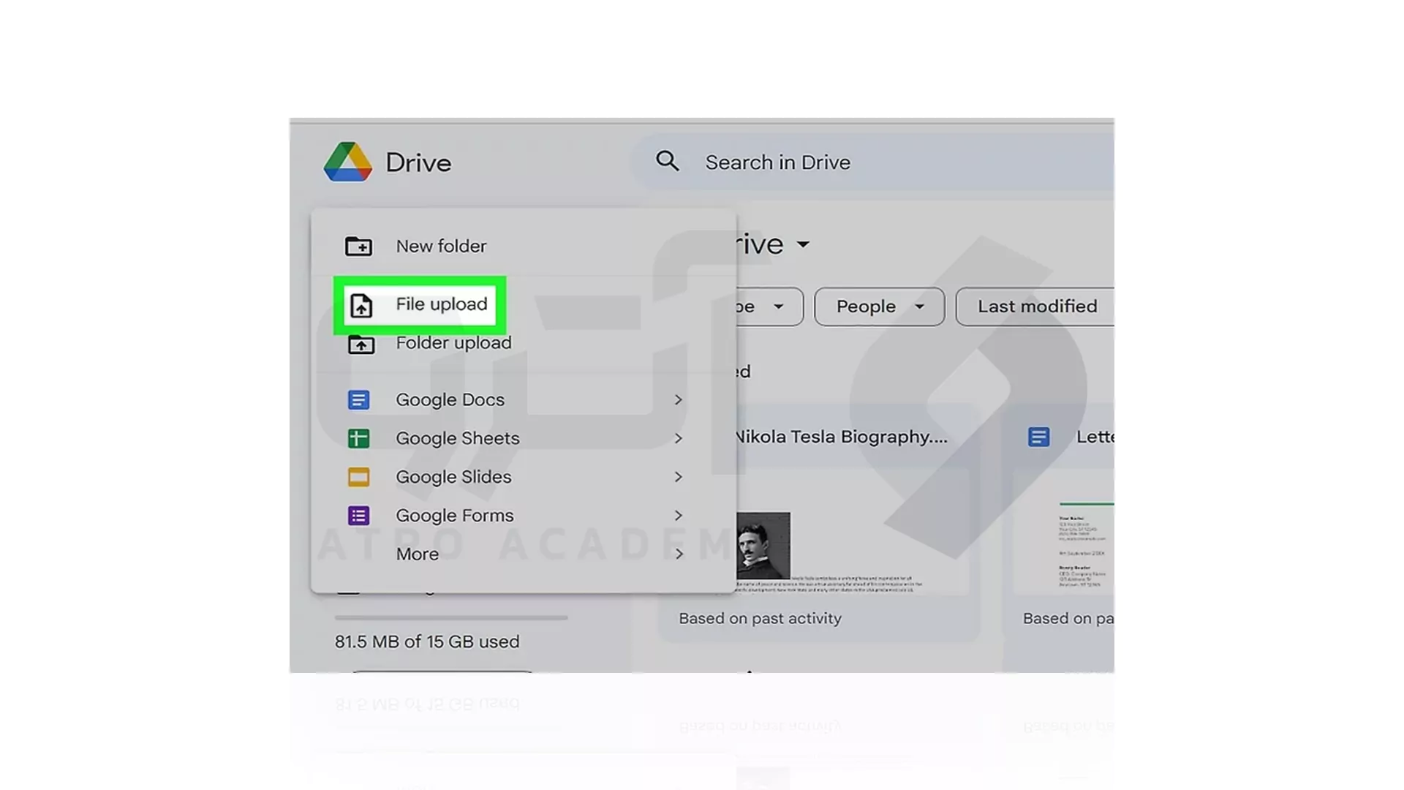The width and height of the screenshot is (1404, 790).
Task: Open the My Drive title dropdown arrow
Action: coord(803,244)
